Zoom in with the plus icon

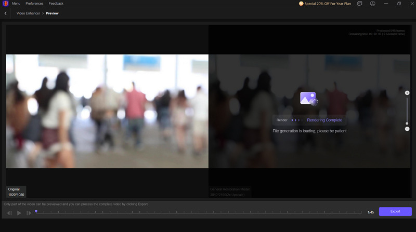(407, 93)
